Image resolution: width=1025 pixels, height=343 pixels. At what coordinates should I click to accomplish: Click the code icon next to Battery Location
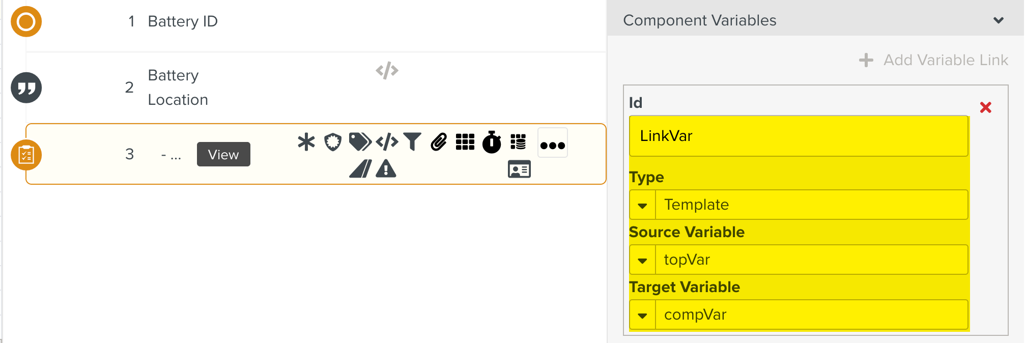click(387, 70)
